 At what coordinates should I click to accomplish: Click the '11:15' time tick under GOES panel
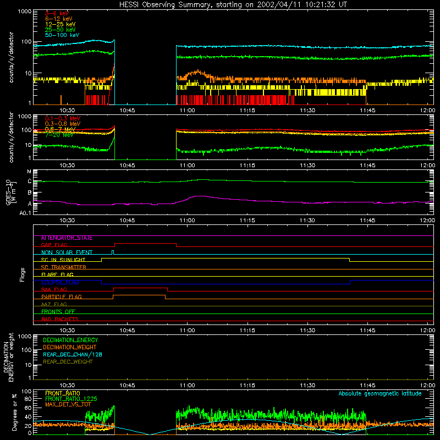247,221
